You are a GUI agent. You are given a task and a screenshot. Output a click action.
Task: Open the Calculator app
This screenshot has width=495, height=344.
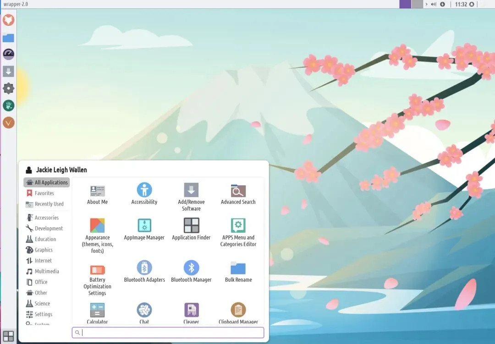(97, 314)
